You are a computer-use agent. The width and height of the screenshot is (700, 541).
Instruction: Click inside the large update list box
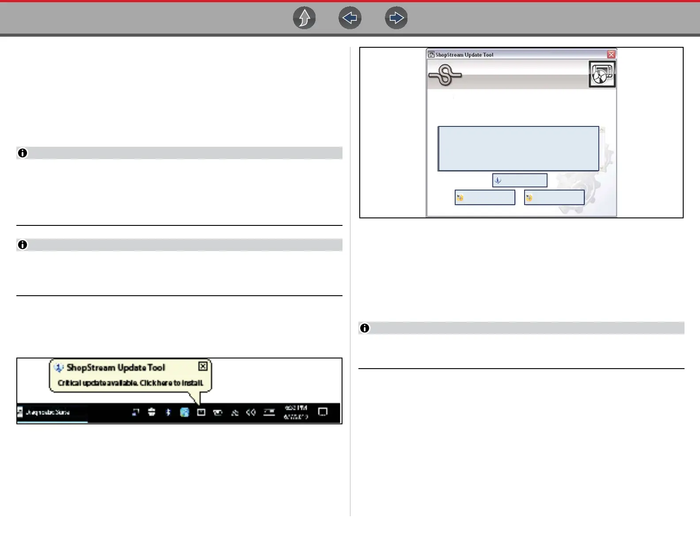(x=518, y=149)
